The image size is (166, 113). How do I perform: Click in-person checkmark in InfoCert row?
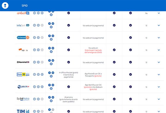pos(69,25)
